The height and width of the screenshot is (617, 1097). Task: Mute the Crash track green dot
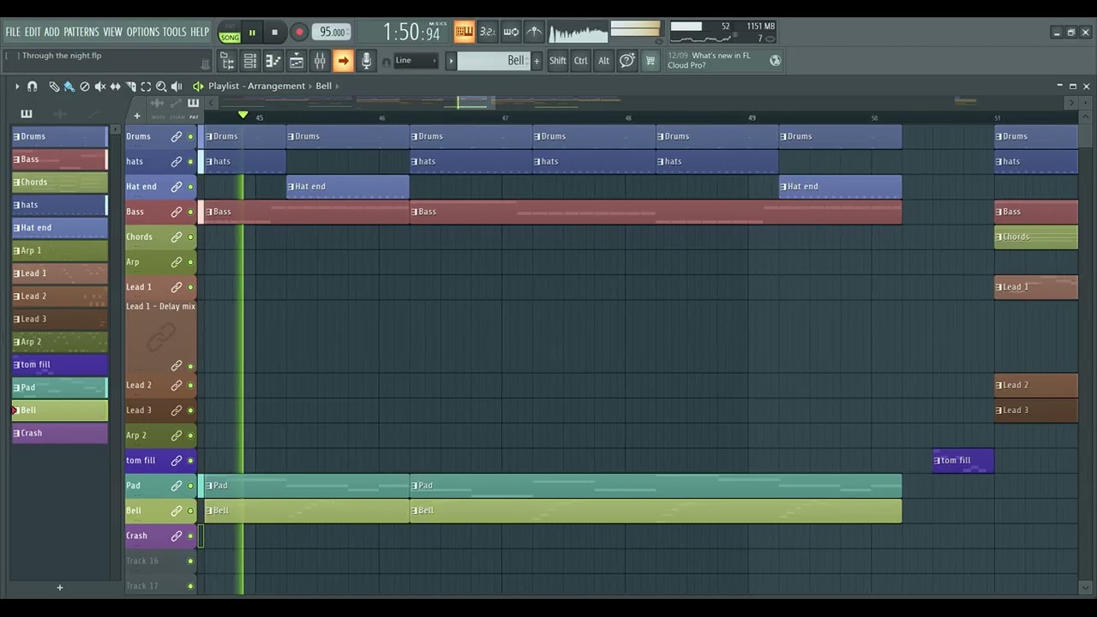point(190,536)
